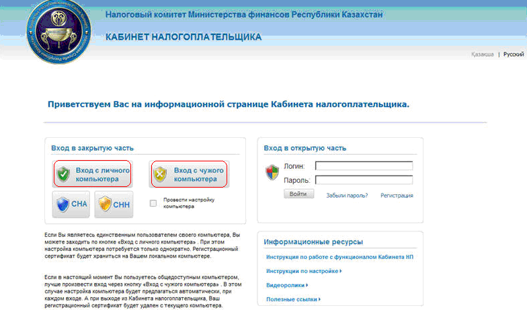Click the yellow shield X icon
Image resolution: width=527 pixels, height=310 pixels.
pyautogui.click(x=160, y=175)
